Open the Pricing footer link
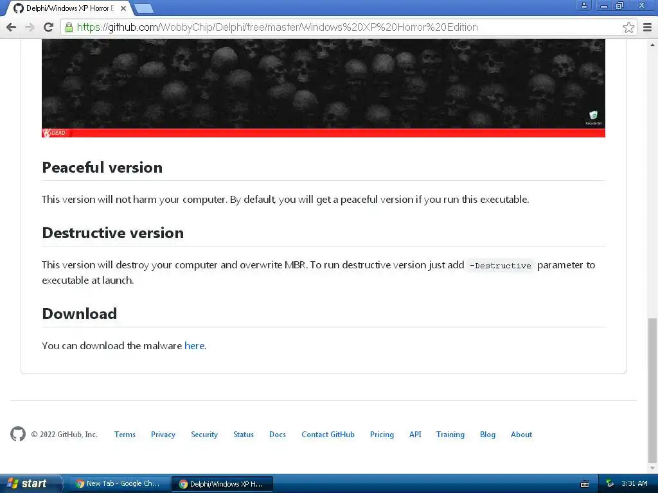Viewport: 658px width, 493px height. (382, 435)
